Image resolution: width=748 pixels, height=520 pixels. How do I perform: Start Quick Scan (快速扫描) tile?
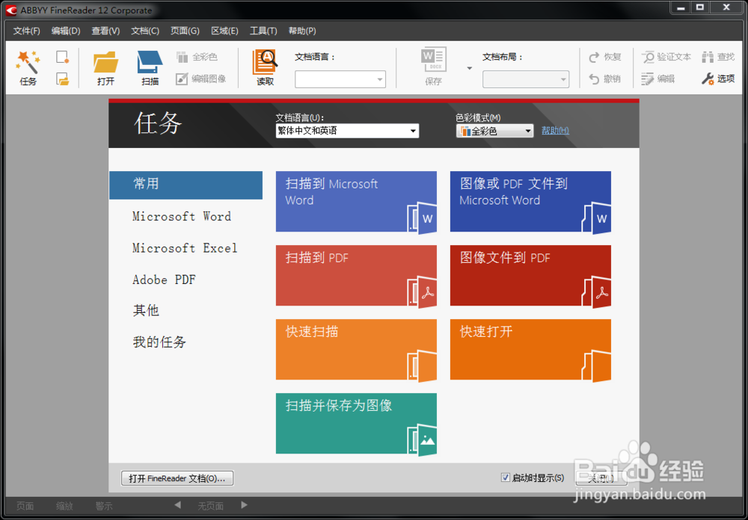[x=356, y=350]
